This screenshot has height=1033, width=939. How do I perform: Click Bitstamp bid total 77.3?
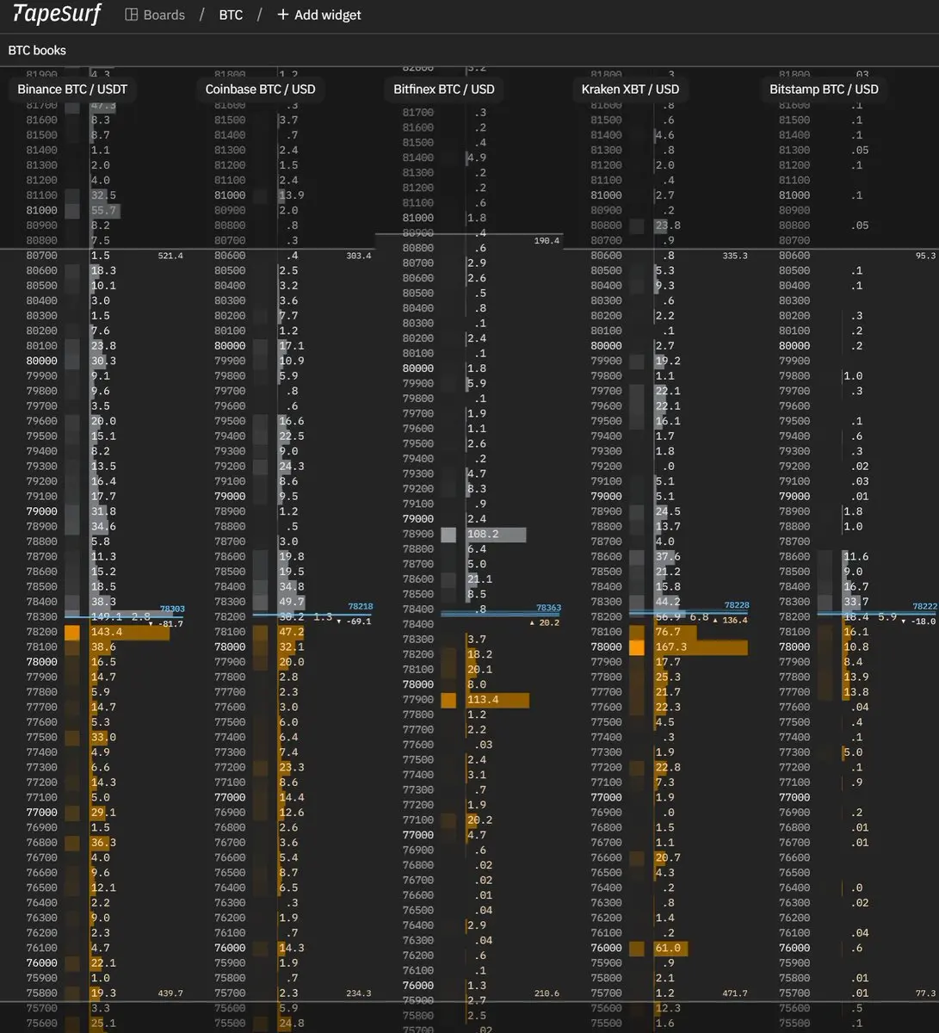tap(925, 993)
